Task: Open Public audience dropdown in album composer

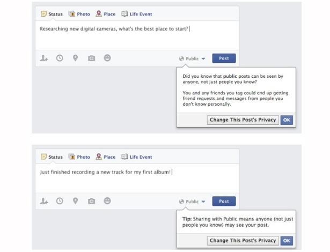Action: 192,202
